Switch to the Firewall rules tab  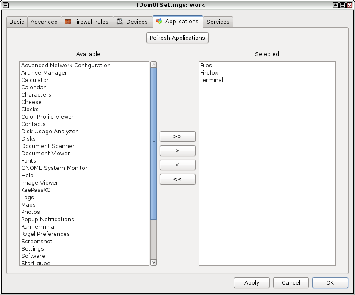click(87, 22)
